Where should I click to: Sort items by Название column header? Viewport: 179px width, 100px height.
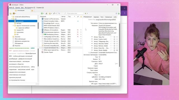click(x=50, y=17)
